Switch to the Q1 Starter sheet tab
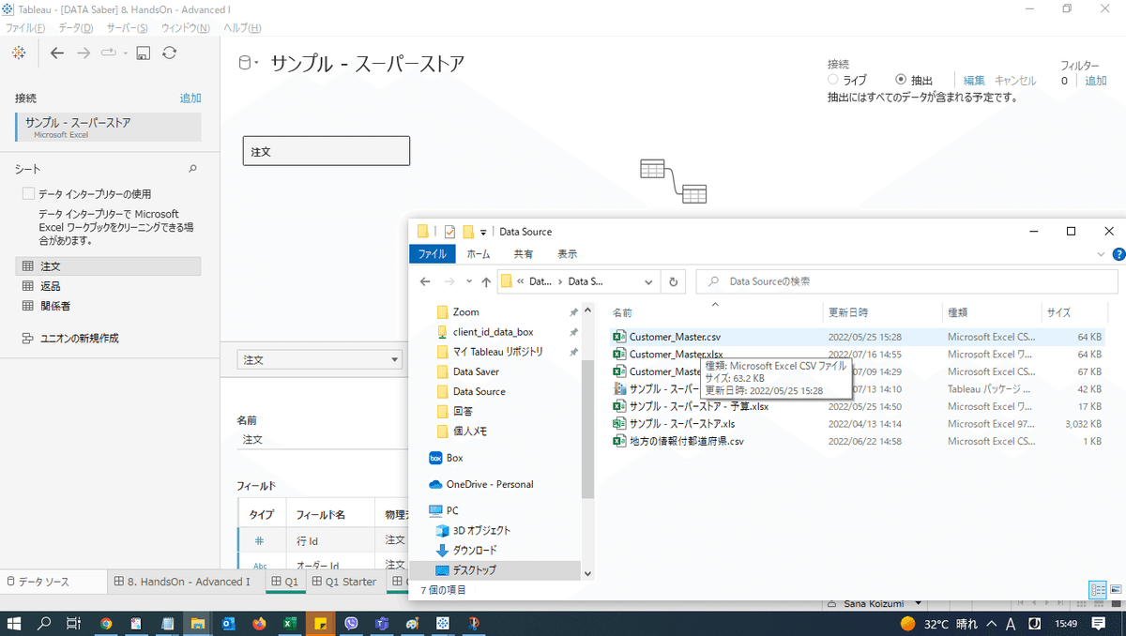The width and height of the screenshot is (1126, 636). click(343, 582)
